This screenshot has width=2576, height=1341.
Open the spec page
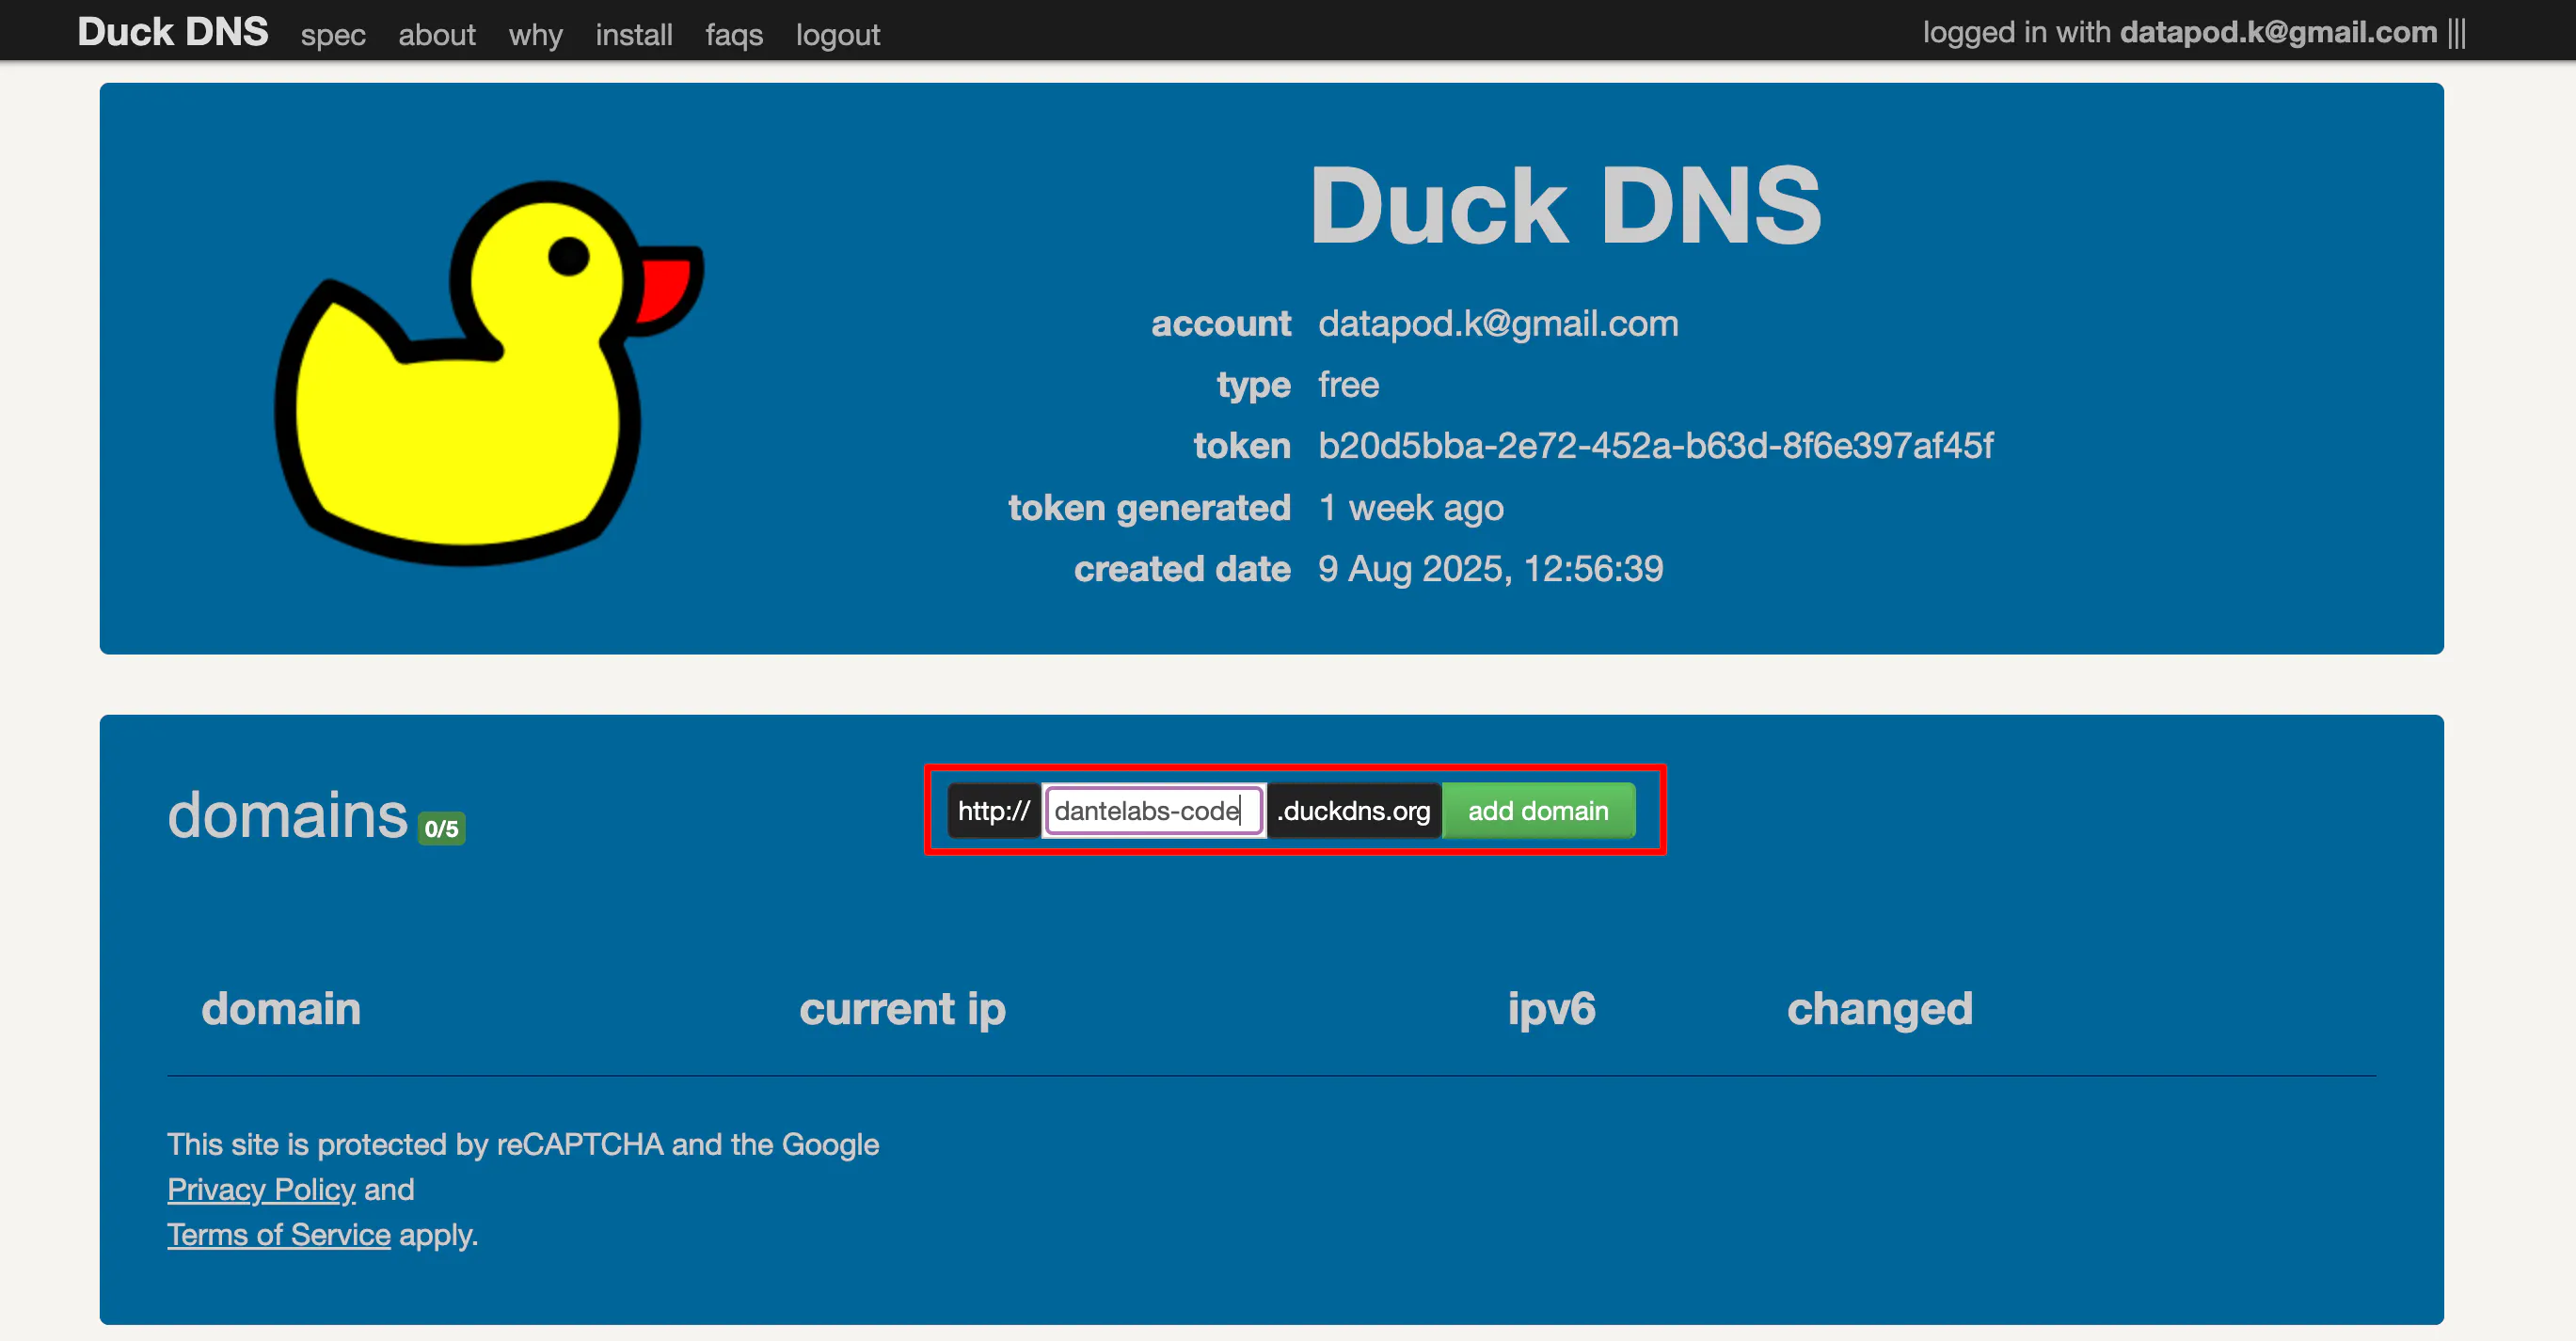point(333,35)
